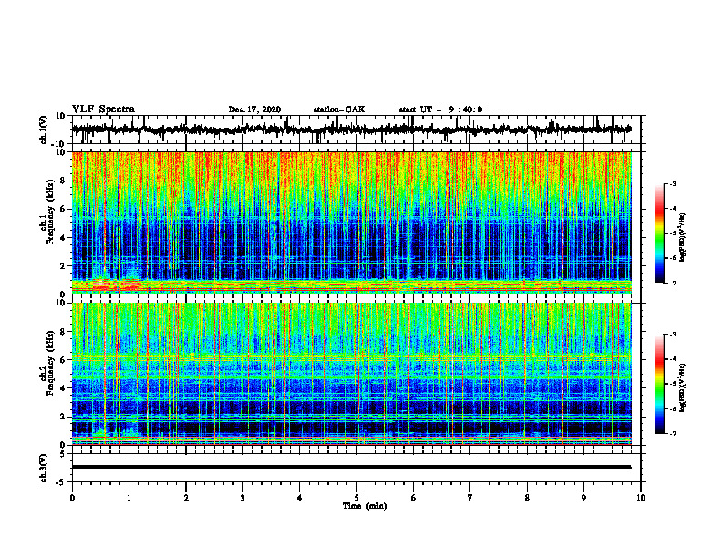Click the "6" kHz tick label on the ch.1 axis
722x558 pixels.
[63, 209]
